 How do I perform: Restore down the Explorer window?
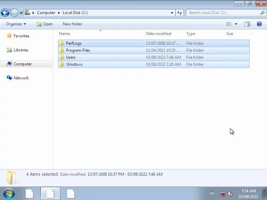pos(250,4)
